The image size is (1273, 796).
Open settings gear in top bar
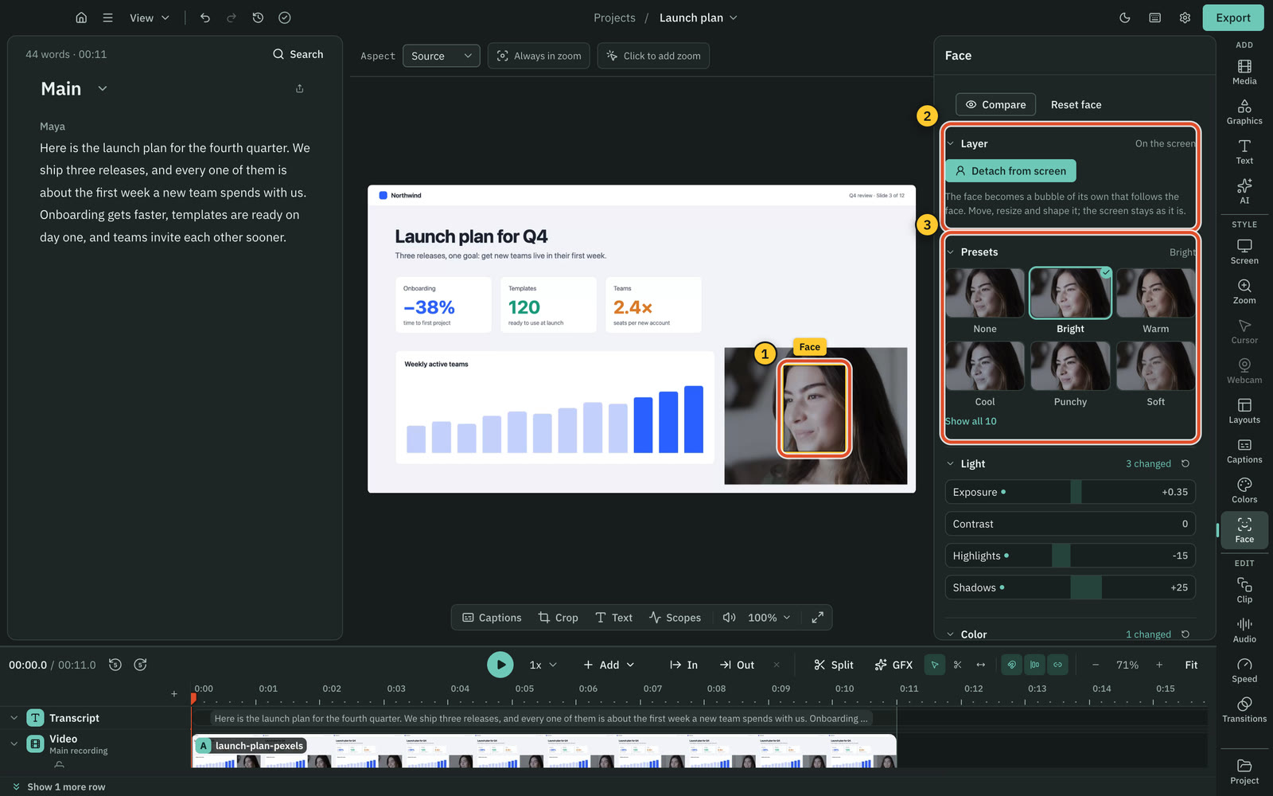[1185, 18]
